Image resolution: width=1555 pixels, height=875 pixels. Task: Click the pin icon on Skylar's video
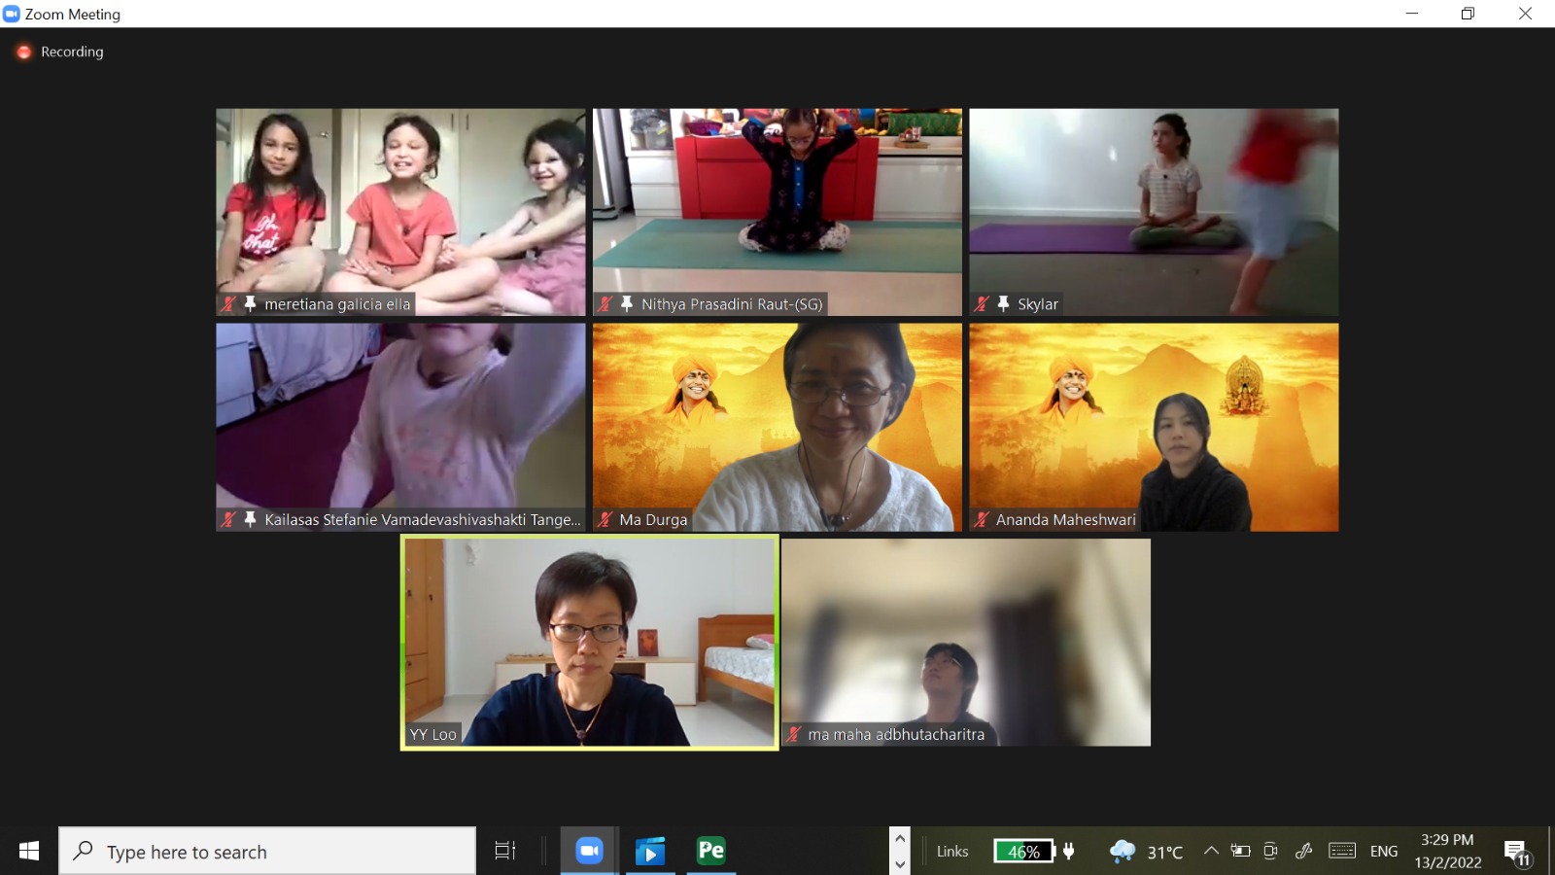tap(1003, 303)
